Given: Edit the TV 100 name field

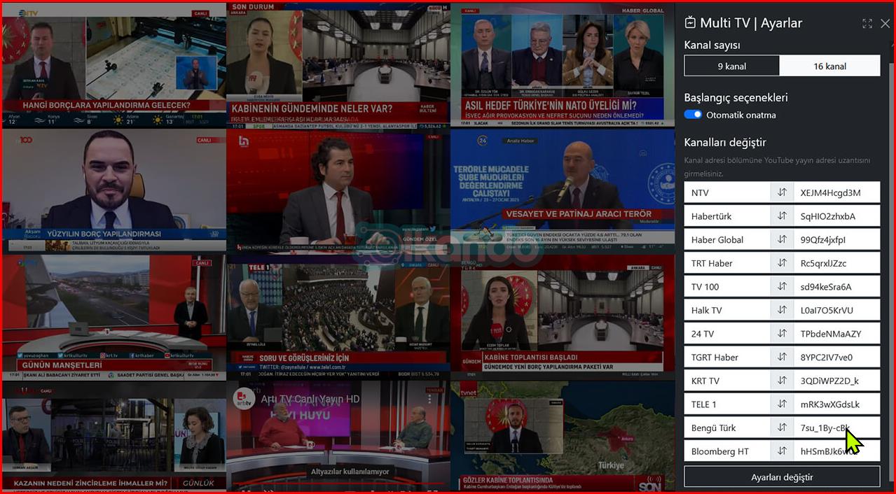Looking at the screenshot, I should pos(727,286).
